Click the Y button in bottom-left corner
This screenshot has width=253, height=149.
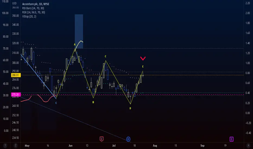point(5,145)
